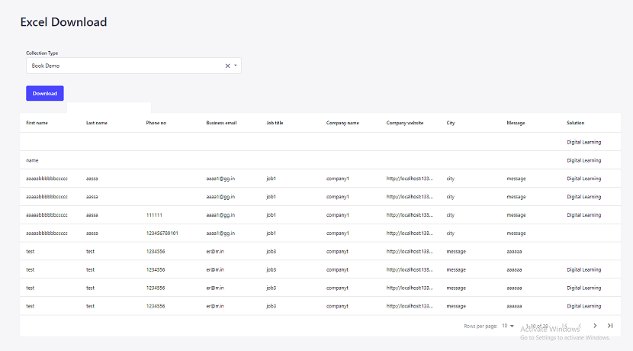The image size is (633, 351).
Task: Go to previous page of results
Action: 580,326
